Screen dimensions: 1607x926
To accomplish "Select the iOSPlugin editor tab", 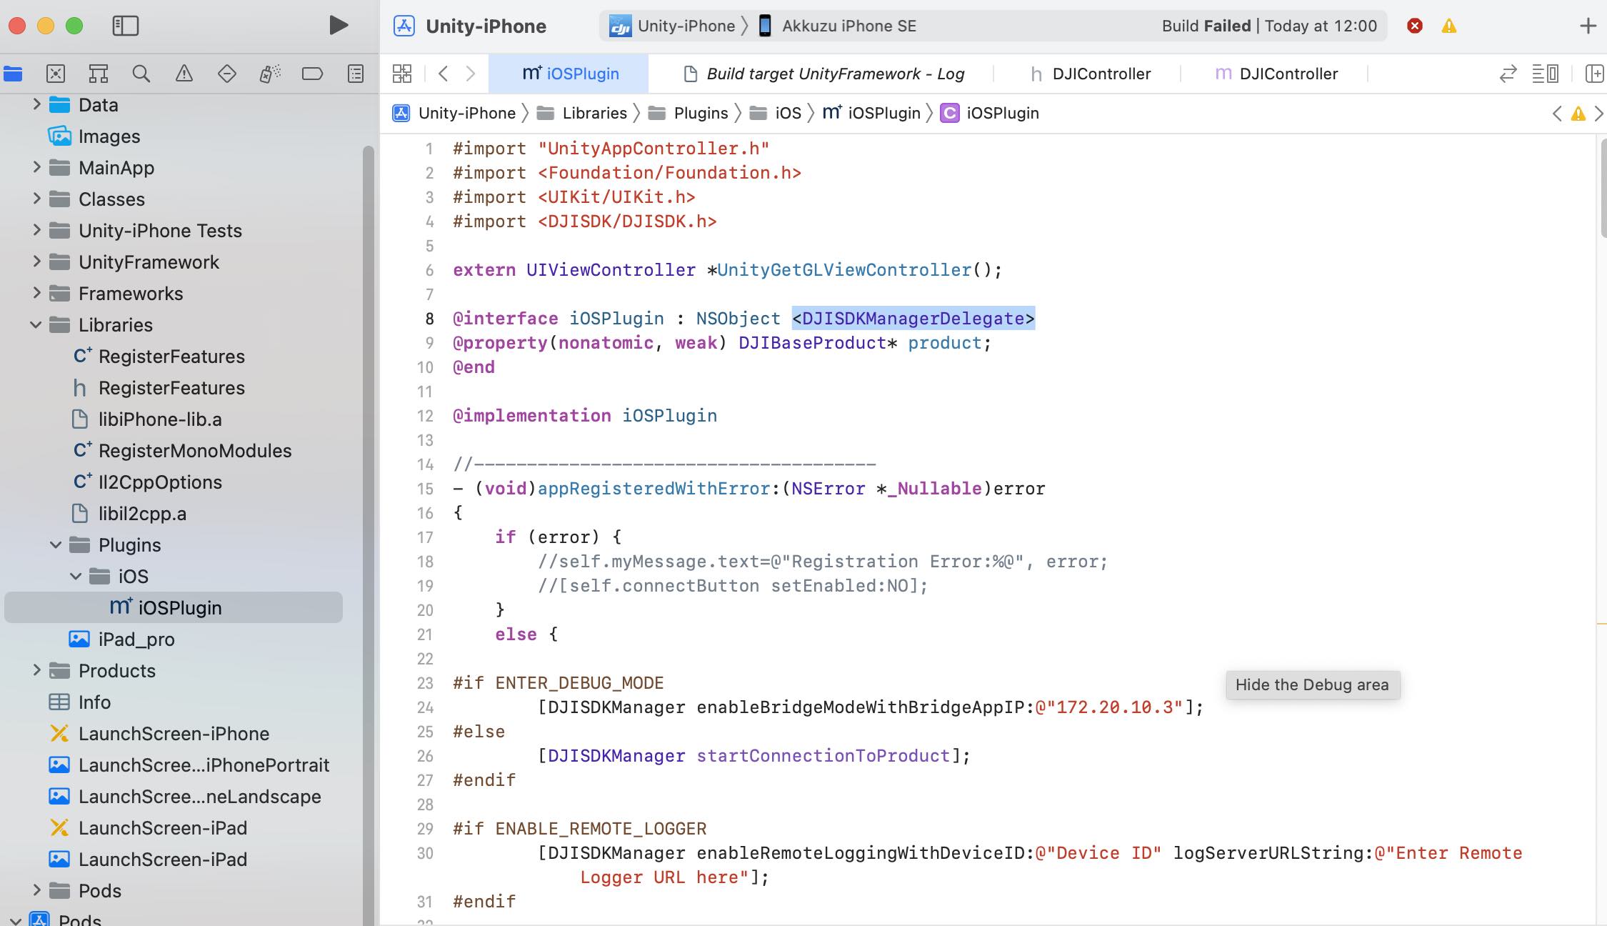I will (x=569, y=74).
